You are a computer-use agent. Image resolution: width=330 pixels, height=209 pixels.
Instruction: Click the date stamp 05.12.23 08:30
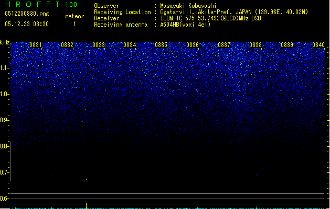27,24
